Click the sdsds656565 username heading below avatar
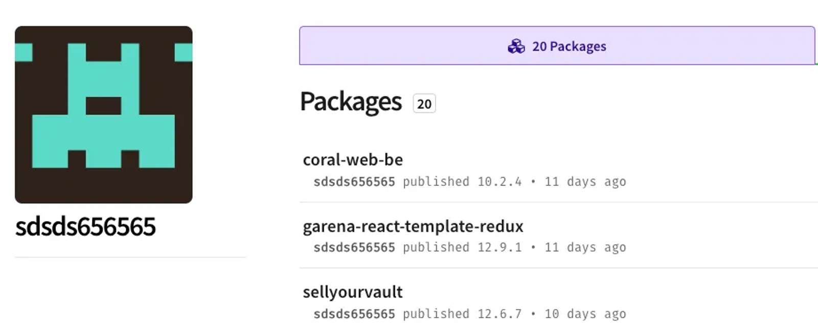Image resolution: width=818 pixels, height=332 pixels. pyautogui.click(x=85, y=227)
